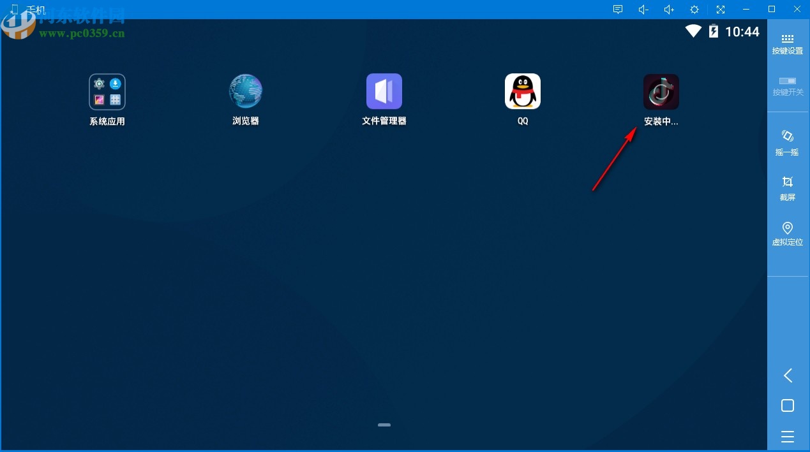Open emulator settings gear in title bar
Viewport: 810px width, 452px height.
point(694,10)
